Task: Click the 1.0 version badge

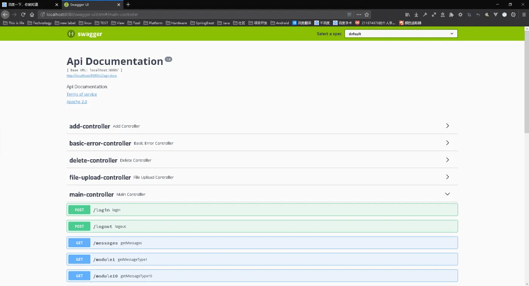Action: point(169,59)
